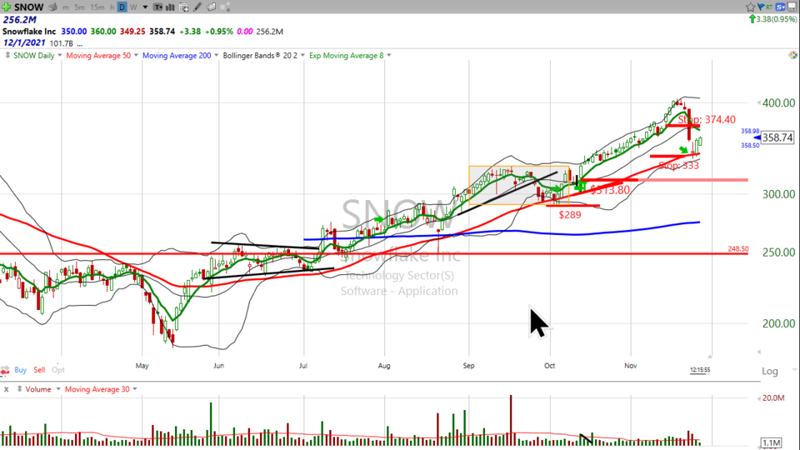Click the Buy link
Screen dimensions: 800x450
[20, 369]
